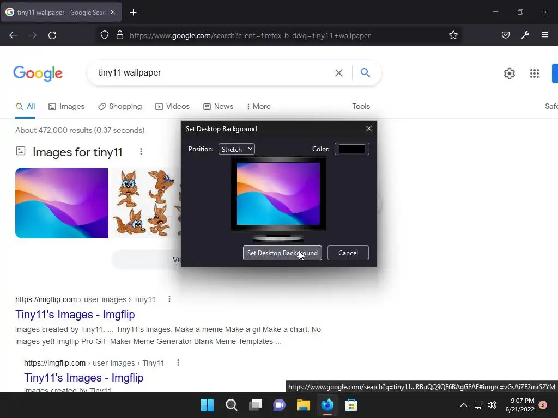Expand the Position dropdown set to Stretch
The height and width of the screenshot is (418, 558).
[x=236, y=149]
